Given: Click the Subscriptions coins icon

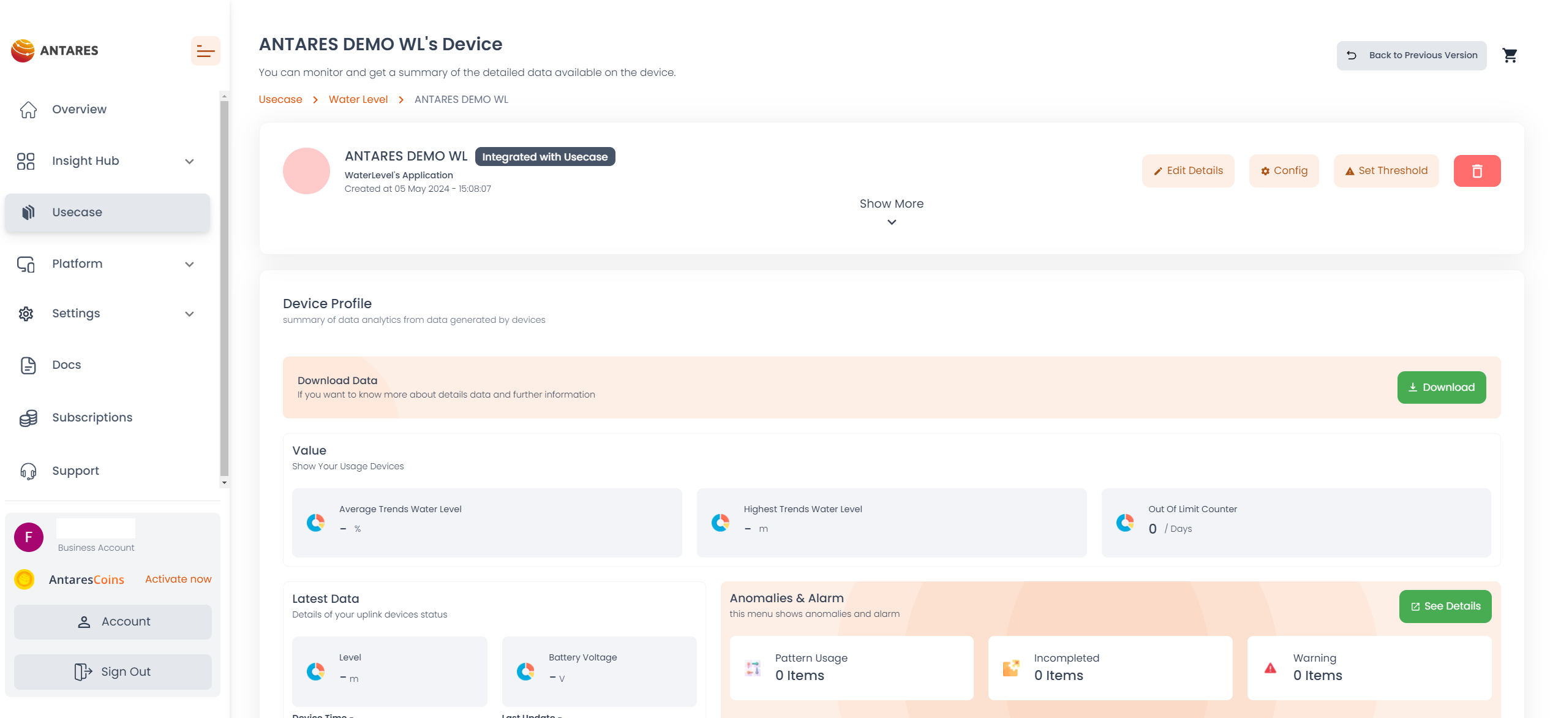Looking at the screenshot, I should (28, 418).
